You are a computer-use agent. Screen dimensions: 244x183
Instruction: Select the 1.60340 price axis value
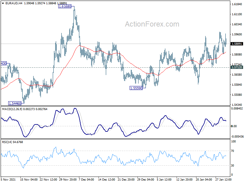click(237, 24)
